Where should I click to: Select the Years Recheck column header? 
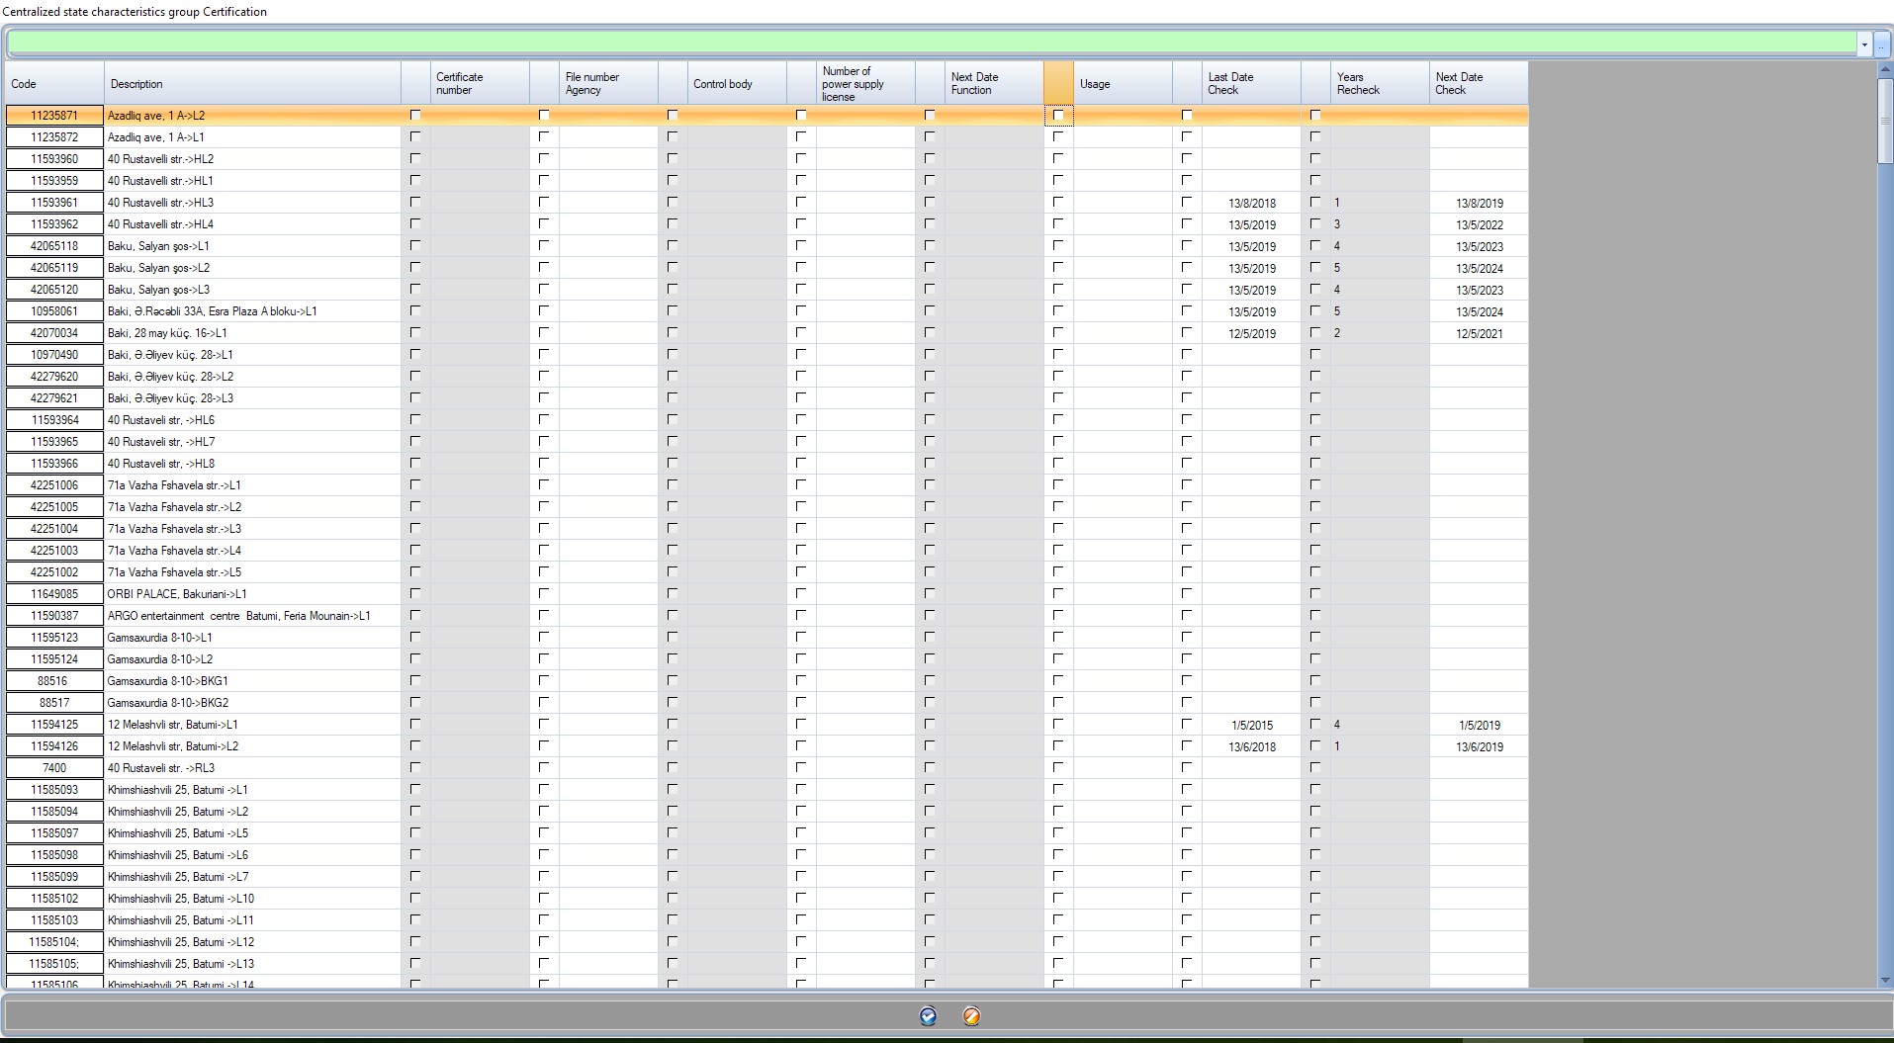[1379, 84]
